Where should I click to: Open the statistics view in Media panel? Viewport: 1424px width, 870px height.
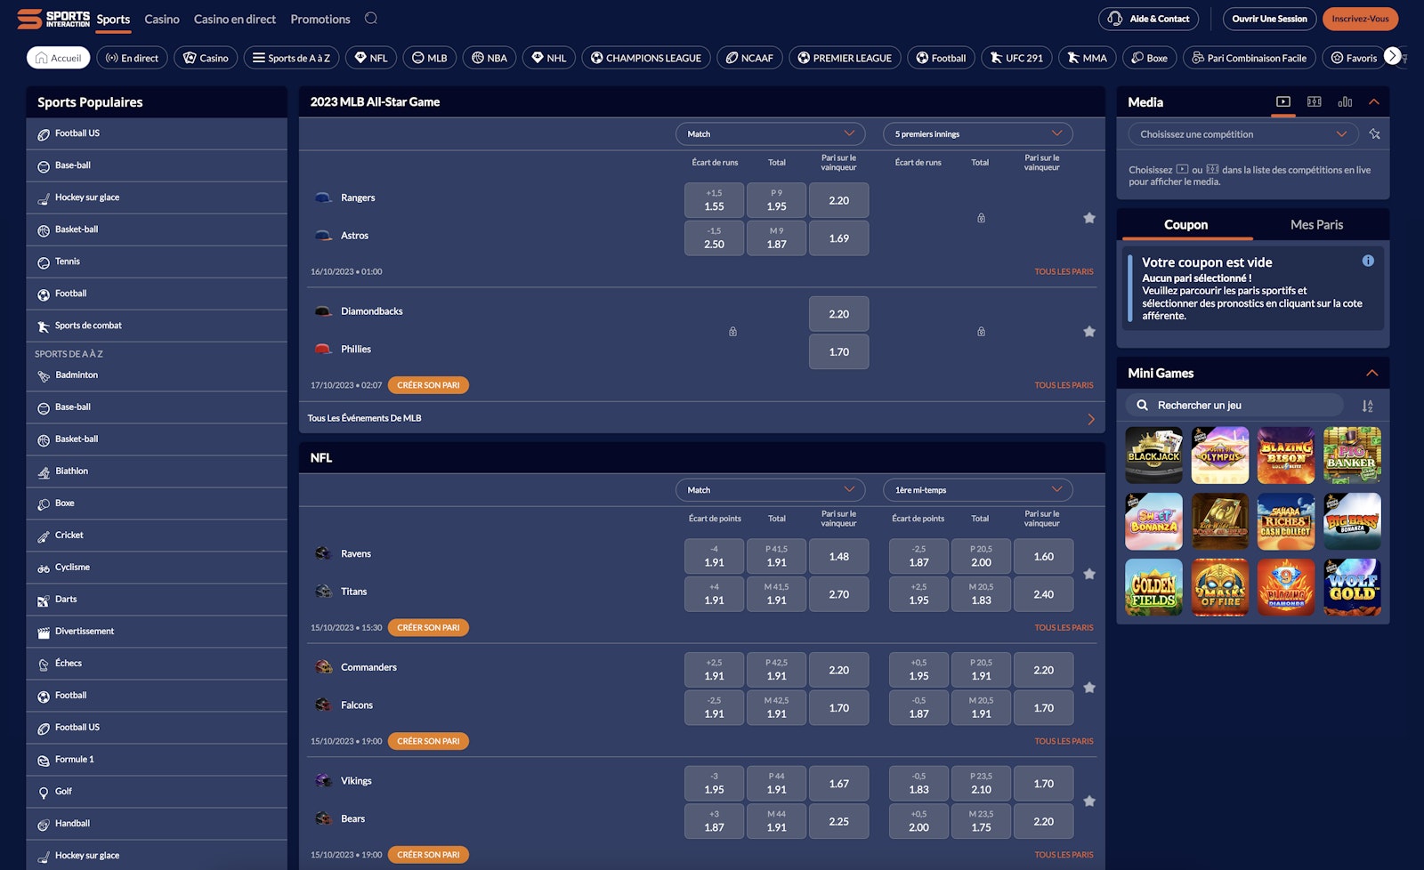(x=1344, y=101)
